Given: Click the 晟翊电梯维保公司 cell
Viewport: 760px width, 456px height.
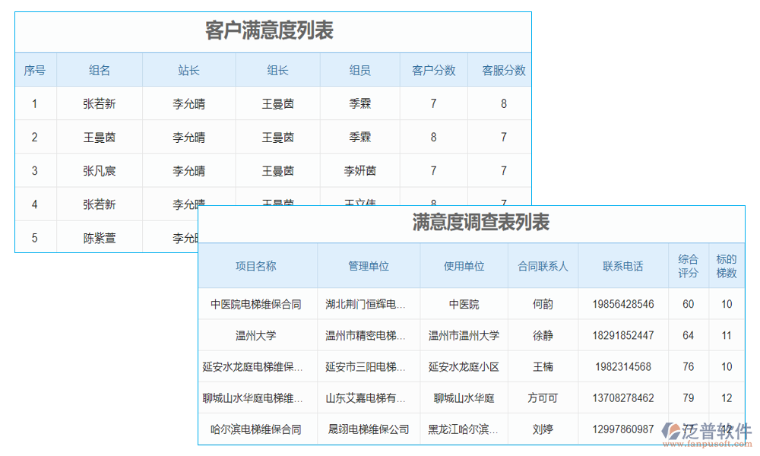Looking at the screenshot, I should pyautogui.click(x=369, y=429).
